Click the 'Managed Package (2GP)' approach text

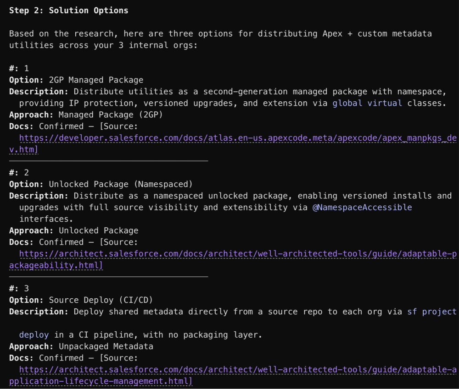tap(110, 115)
